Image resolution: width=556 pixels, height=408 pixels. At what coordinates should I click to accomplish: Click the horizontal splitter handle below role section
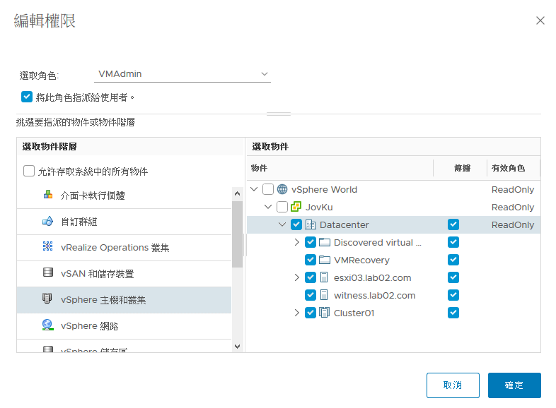coord(279,114)
